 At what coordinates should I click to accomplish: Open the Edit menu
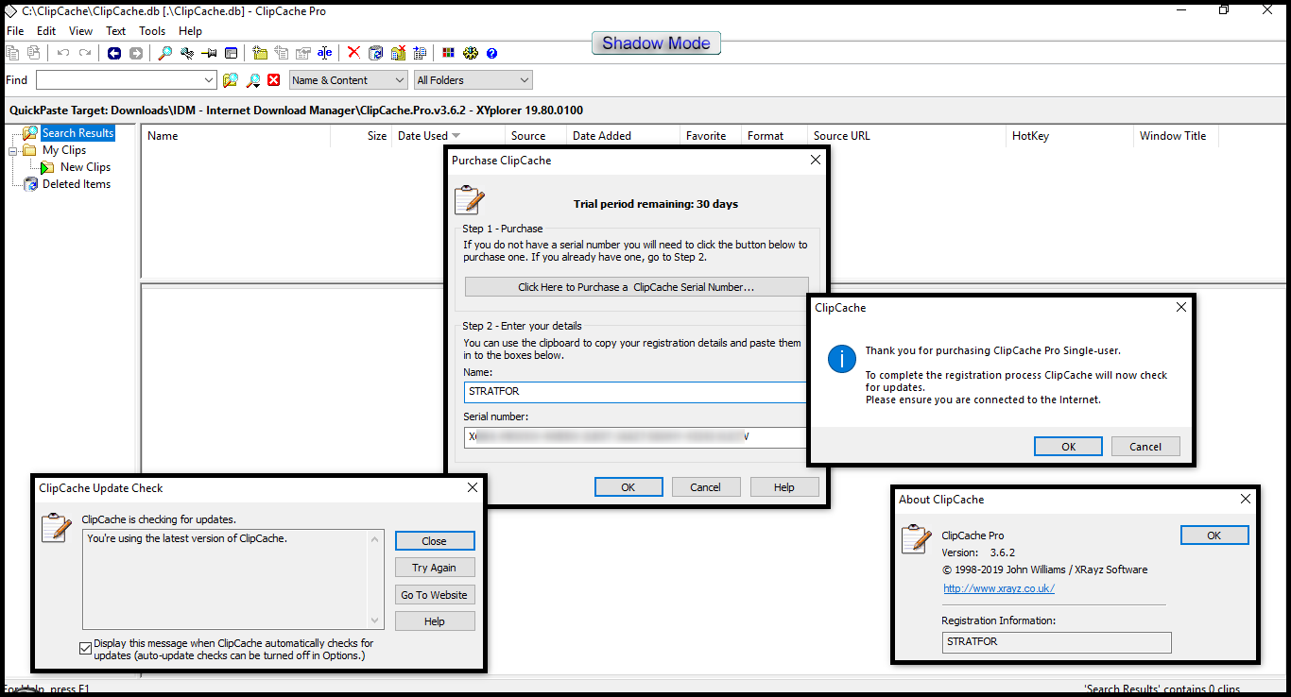pos(46,31)
